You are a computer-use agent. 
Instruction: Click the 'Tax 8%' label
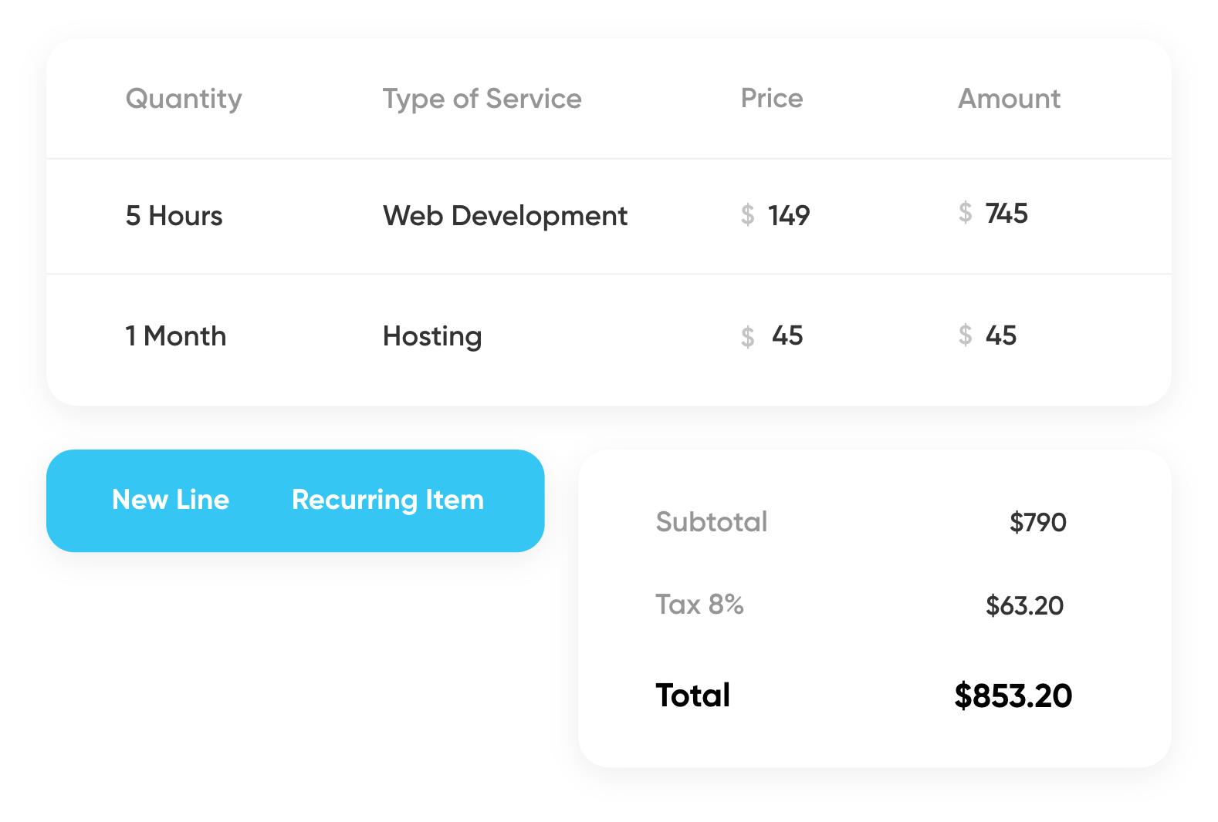(699, 604)
